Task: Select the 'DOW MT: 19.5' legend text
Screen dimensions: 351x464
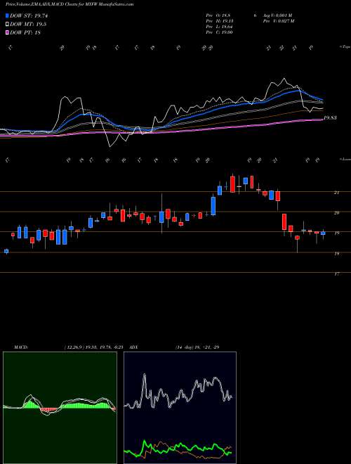Action: tap(28, 25)
